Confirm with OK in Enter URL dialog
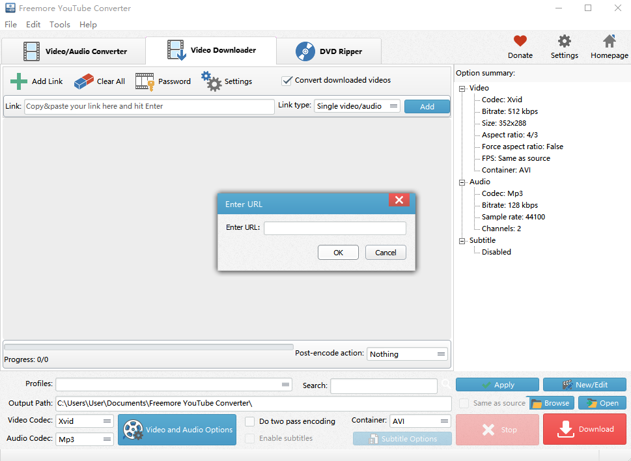Screen dimensions: 631x461 point(338,253)
